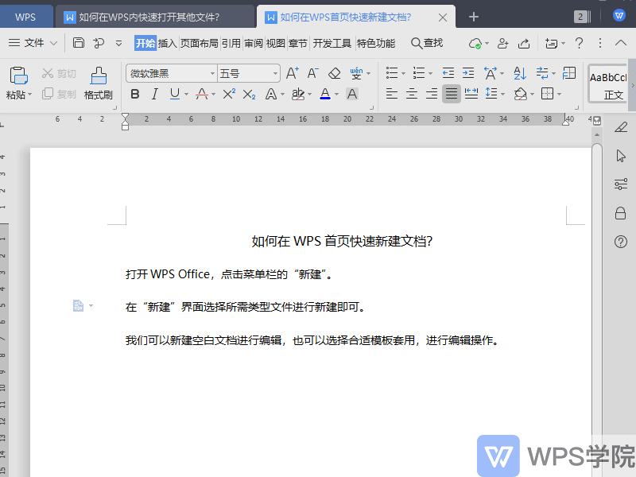Open the 开发工具 ribbon tab
Image resolution: width=636 pixels, height=477 pixels.
tap(332, 43)
